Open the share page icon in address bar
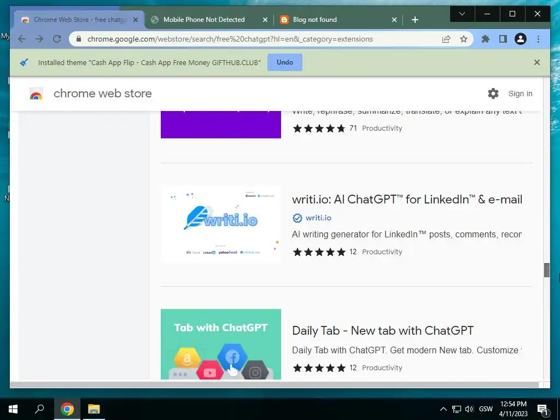 (446, 39)
